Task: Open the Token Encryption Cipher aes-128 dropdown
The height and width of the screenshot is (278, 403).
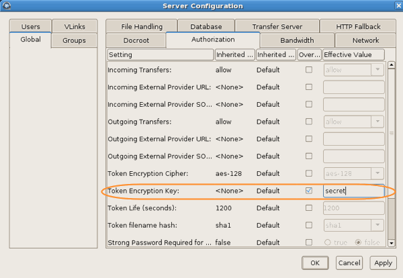Action: (x=377, y=173)
